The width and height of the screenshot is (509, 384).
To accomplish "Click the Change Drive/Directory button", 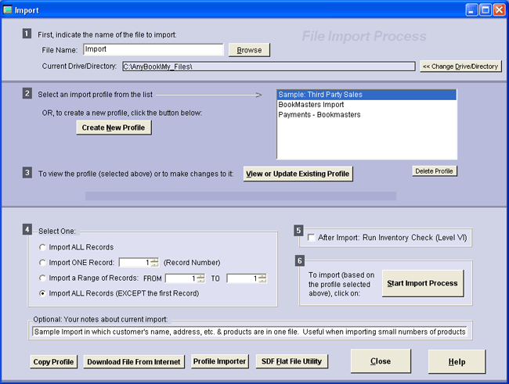I will (460, 66).
